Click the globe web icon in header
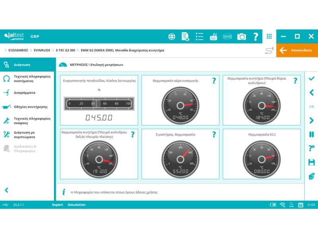 [172, 37]
